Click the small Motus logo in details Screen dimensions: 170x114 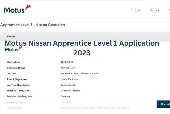pos(14,49)
